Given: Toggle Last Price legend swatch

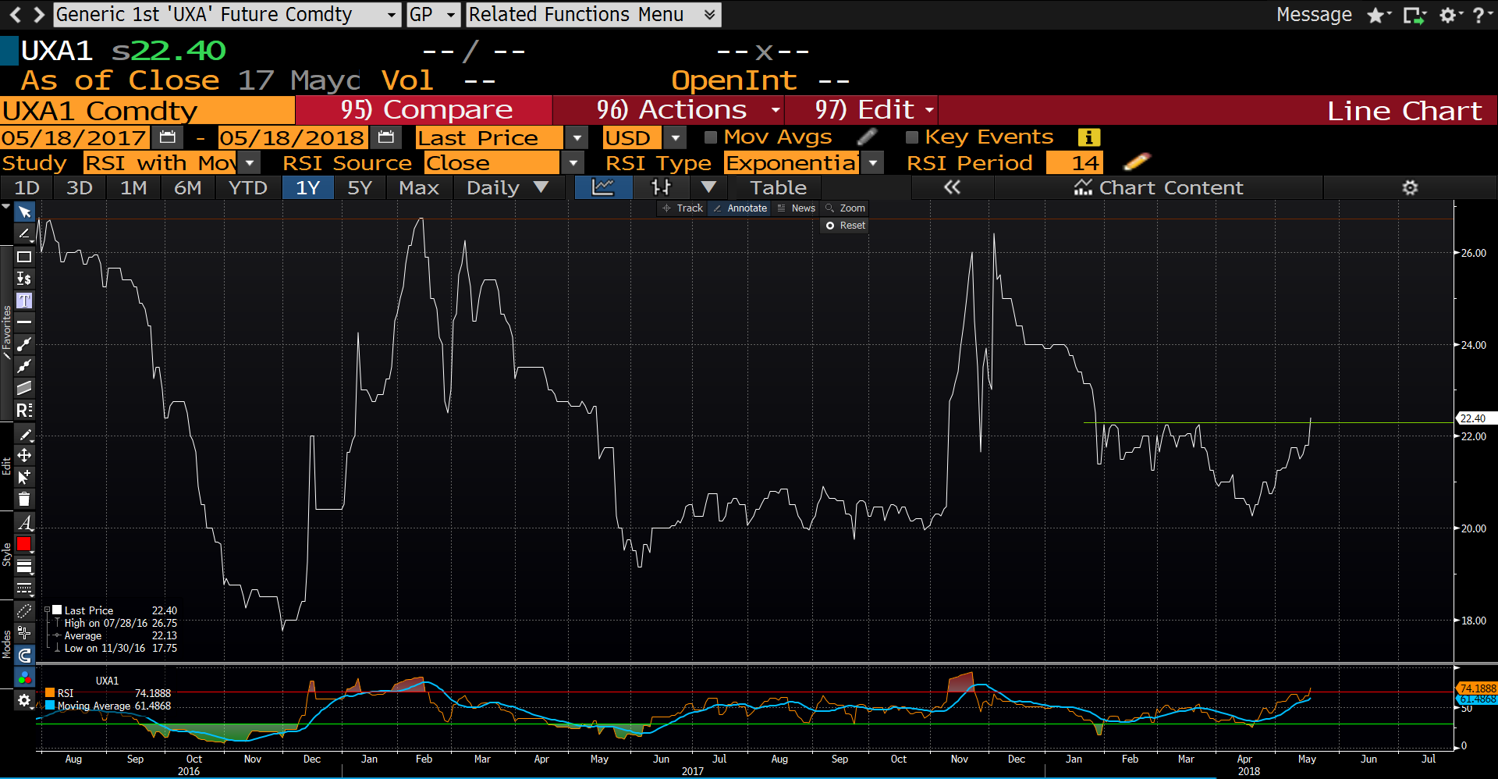Looking at the screenshot, I should pos(57,610).
